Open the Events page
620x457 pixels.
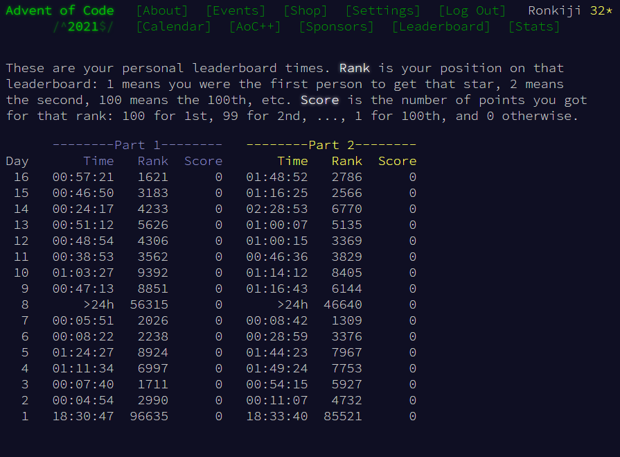(x=236, y=10)
